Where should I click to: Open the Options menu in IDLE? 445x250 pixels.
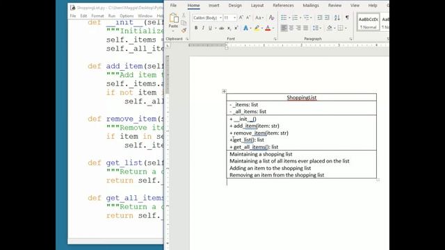[127, 16]
